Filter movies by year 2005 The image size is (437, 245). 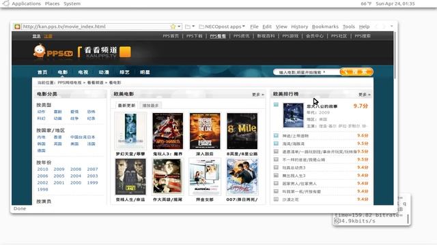[x=59, y=176]
